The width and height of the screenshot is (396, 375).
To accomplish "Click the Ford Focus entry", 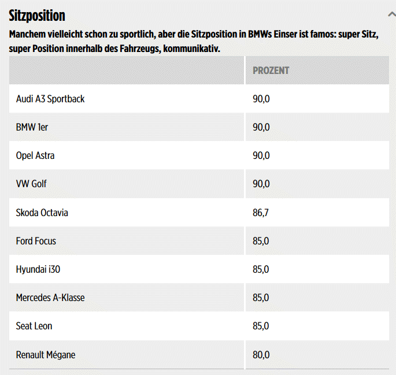I will pyautogui.click(x=36, y=241).
